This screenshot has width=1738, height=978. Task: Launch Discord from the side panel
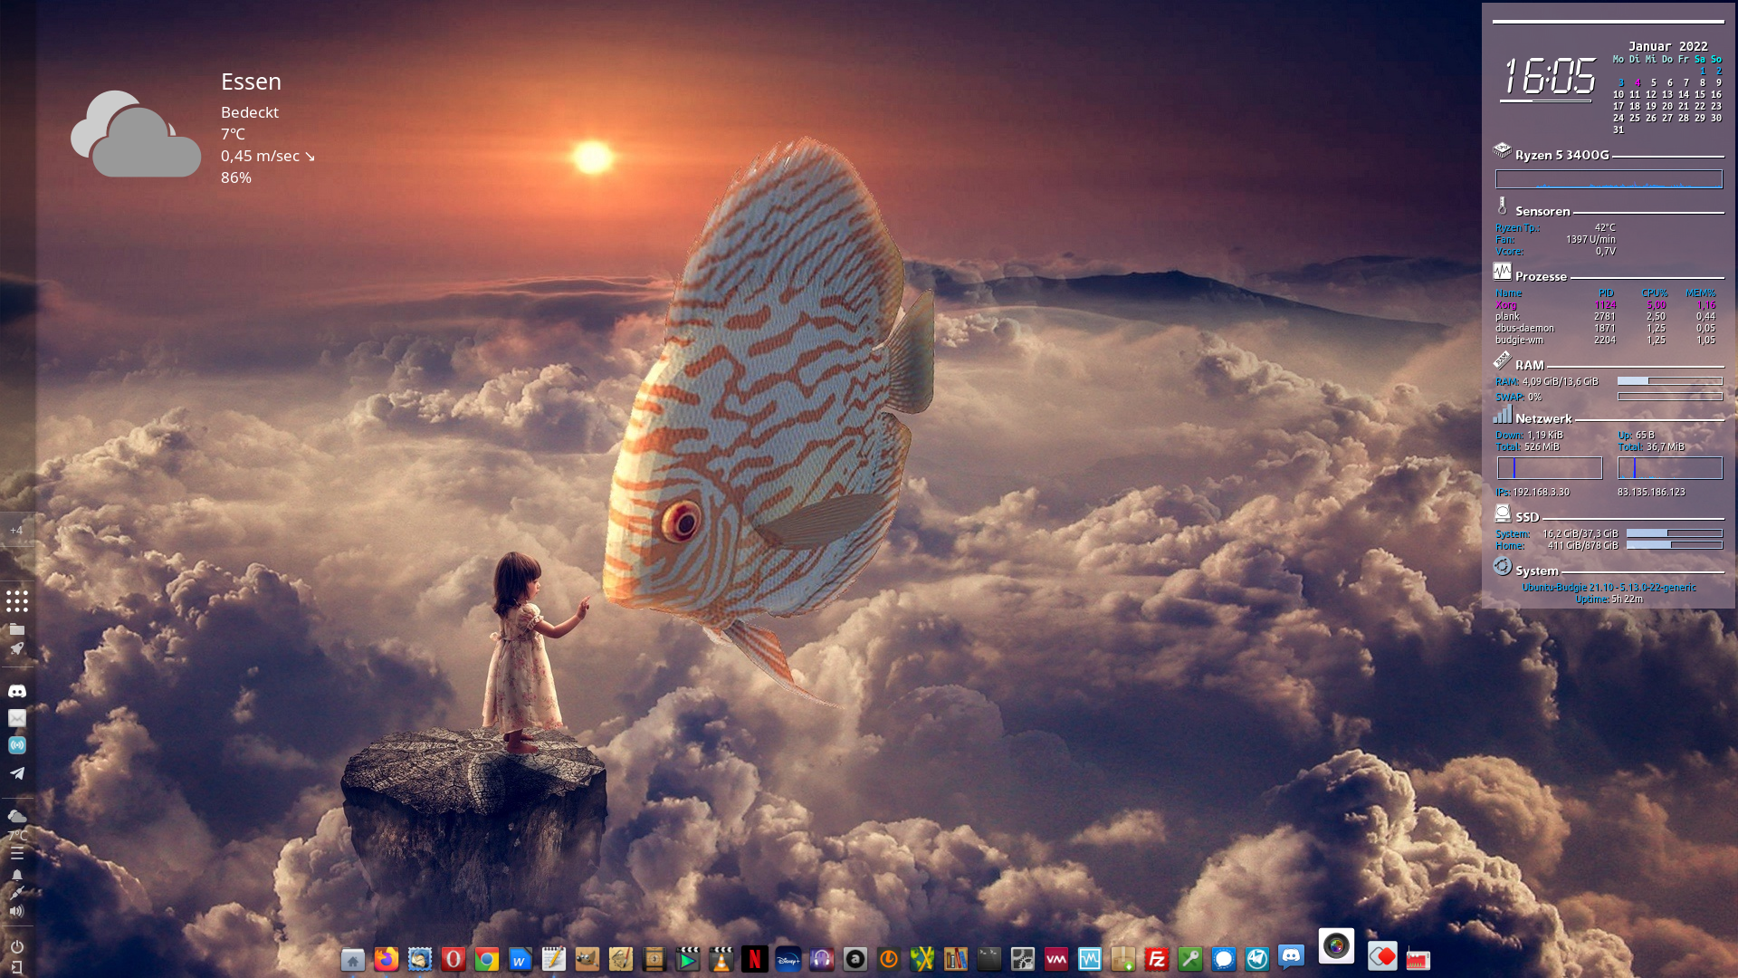click(x=16, y=689)
